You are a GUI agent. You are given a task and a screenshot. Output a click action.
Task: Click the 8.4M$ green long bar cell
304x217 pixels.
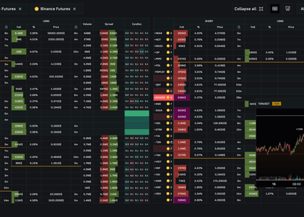pyautogui.click(x=19, y=33)
